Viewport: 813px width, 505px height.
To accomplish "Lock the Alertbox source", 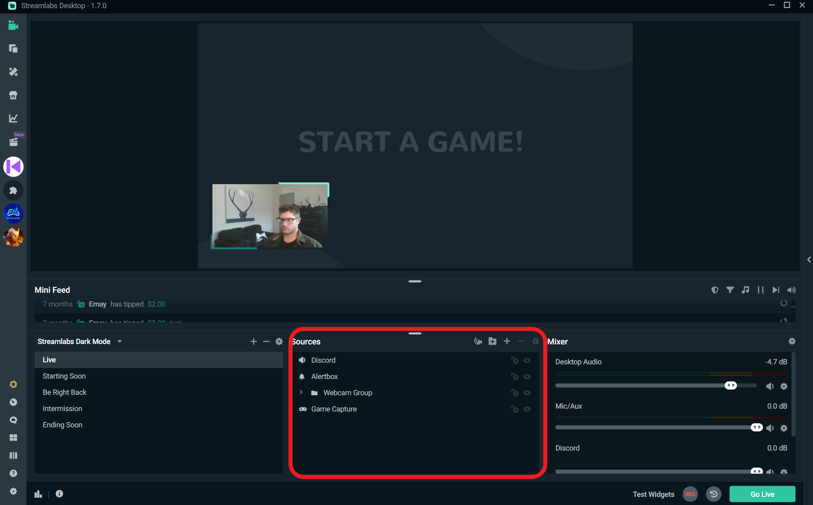I will [x=515, y=377].
